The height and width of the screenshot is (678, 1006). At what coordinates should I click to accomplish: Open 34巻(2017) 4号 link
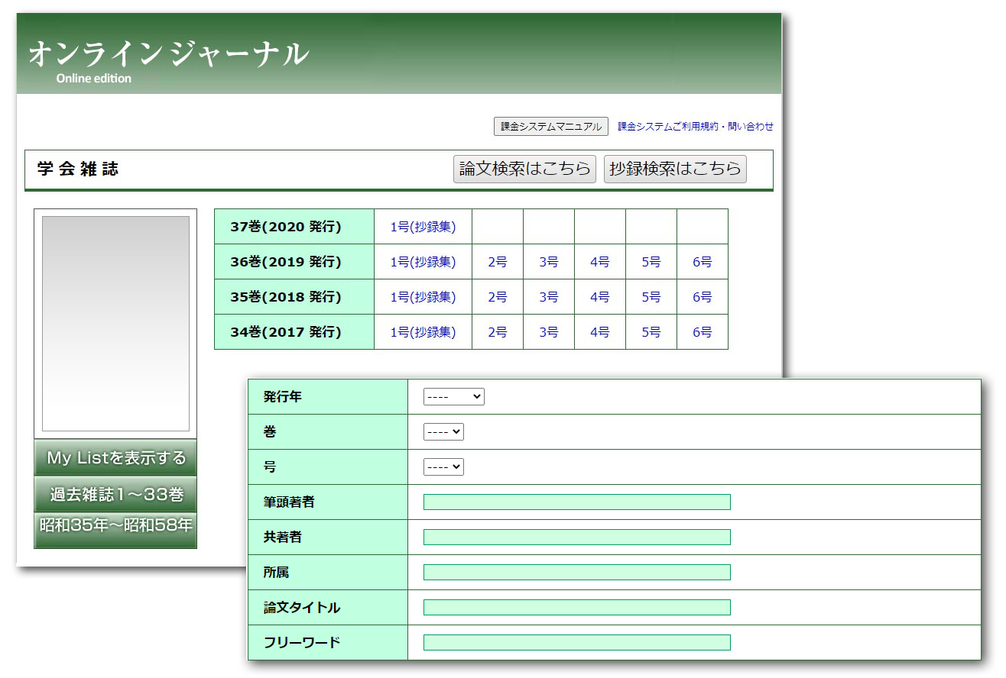click(600, 332)
